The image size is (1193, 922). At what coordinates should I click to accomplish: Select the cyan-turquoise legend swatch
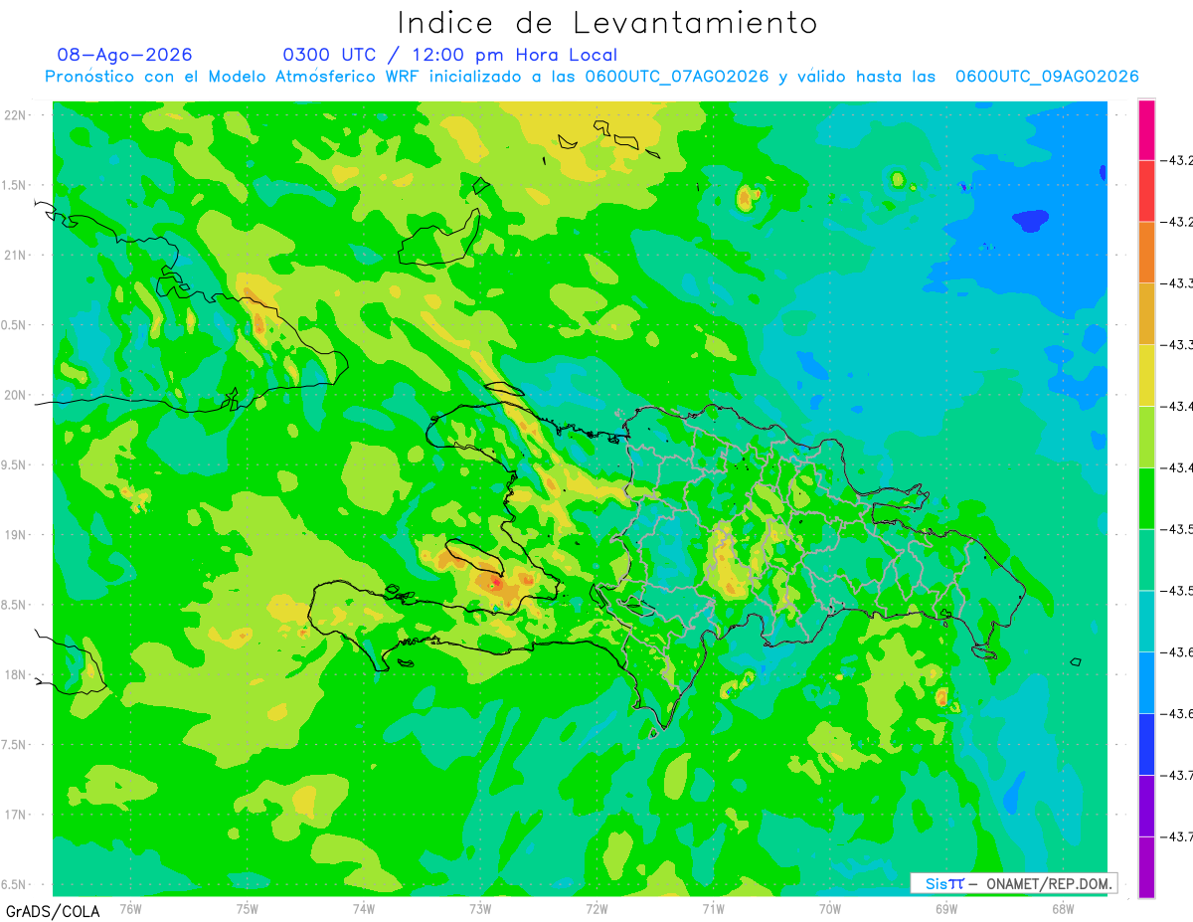(x=1146, y=621)
